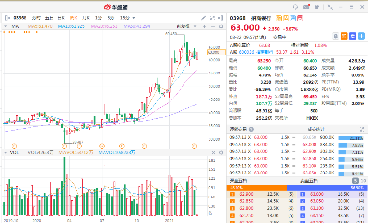Expand the 成交统计 panel to fullscreen
Image resolution: width=368 pixels, height=223 pixels.
[x=362, y=129]
